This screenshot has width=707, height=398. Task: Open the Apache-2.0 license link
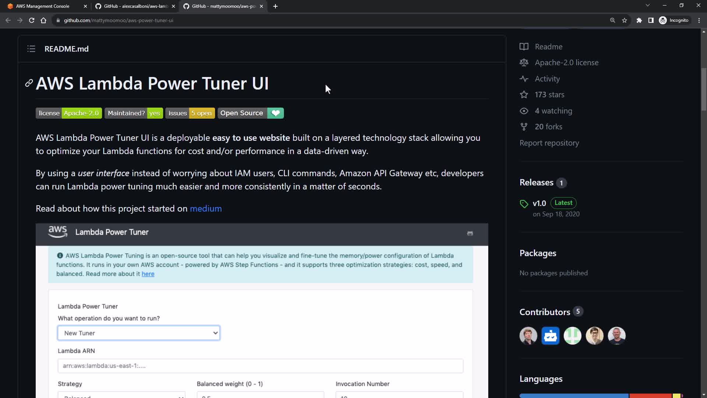tap(566, 63)
